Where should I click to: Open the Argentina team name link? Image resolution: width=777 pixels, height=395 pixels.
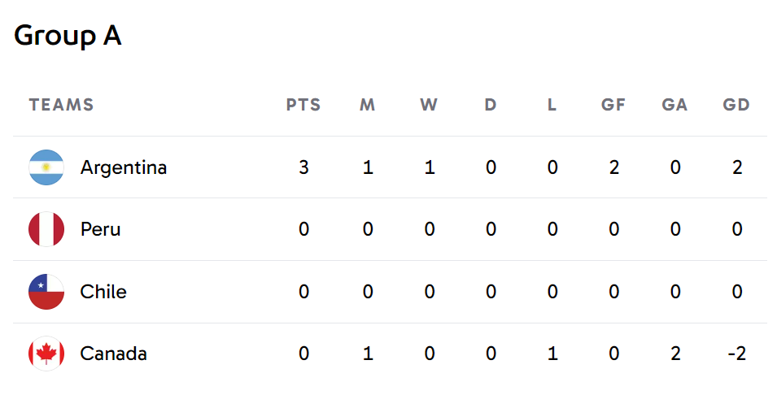124,167
